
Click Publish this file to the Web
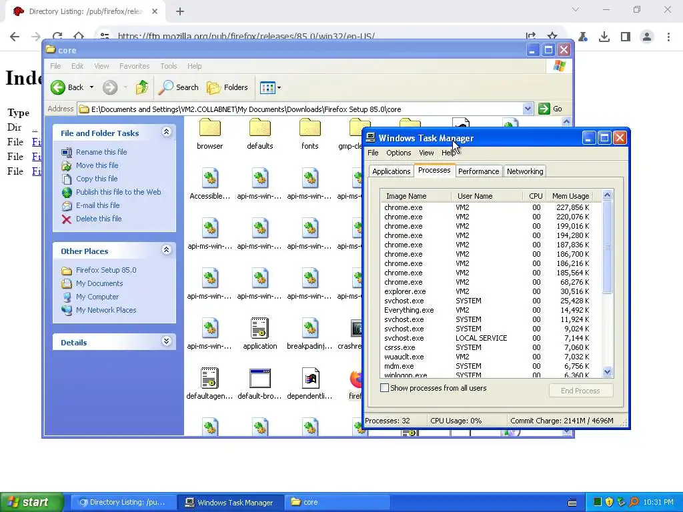tap(118, 192)
